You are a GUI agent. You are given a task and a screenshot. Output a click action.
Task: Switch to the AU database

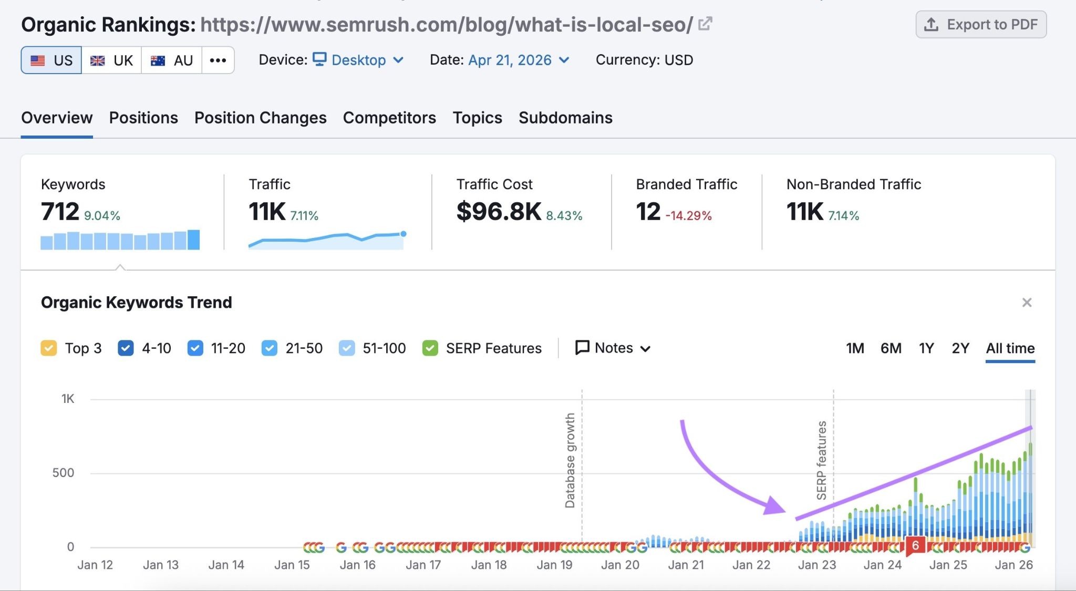172,60
